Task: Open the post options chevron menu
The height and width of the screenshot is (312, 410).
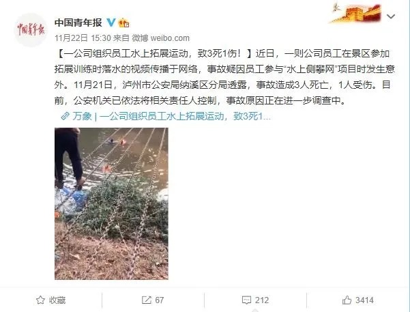Action: point(391,16)
